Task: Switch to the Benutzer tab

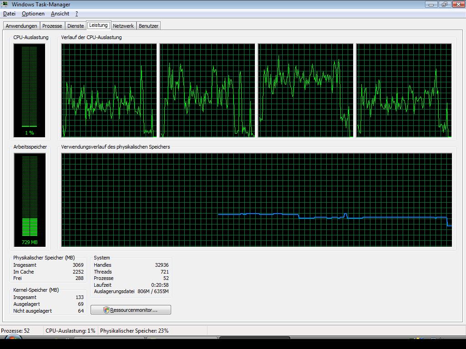Action: 149,26
